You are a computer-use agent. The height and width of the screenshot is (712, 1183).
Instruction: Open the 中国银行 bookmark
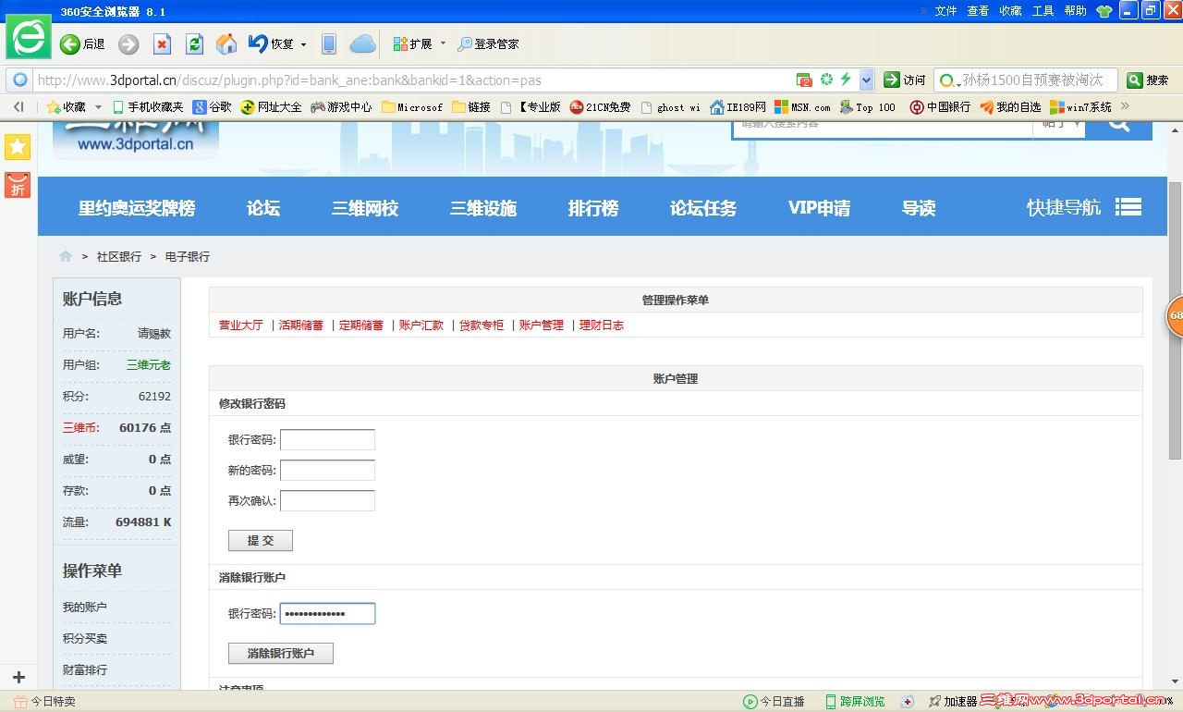click(x=940, y=107)
